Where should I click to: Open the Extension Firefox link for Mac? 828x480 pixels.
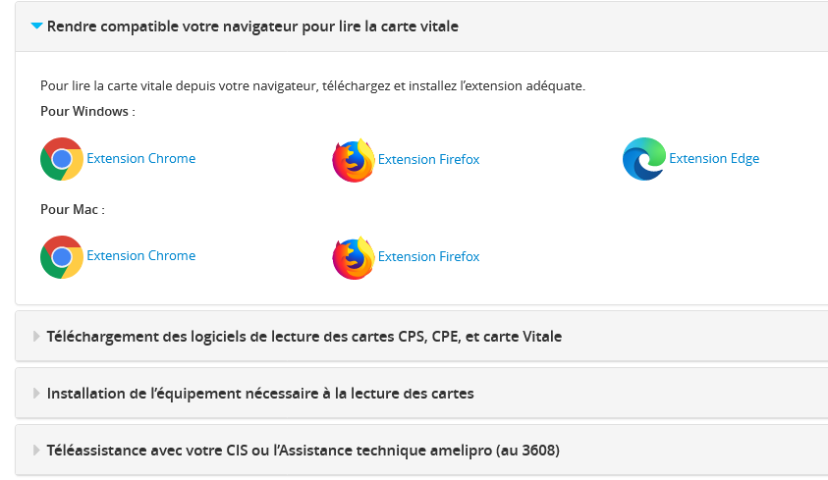click(x=429, y=256)
